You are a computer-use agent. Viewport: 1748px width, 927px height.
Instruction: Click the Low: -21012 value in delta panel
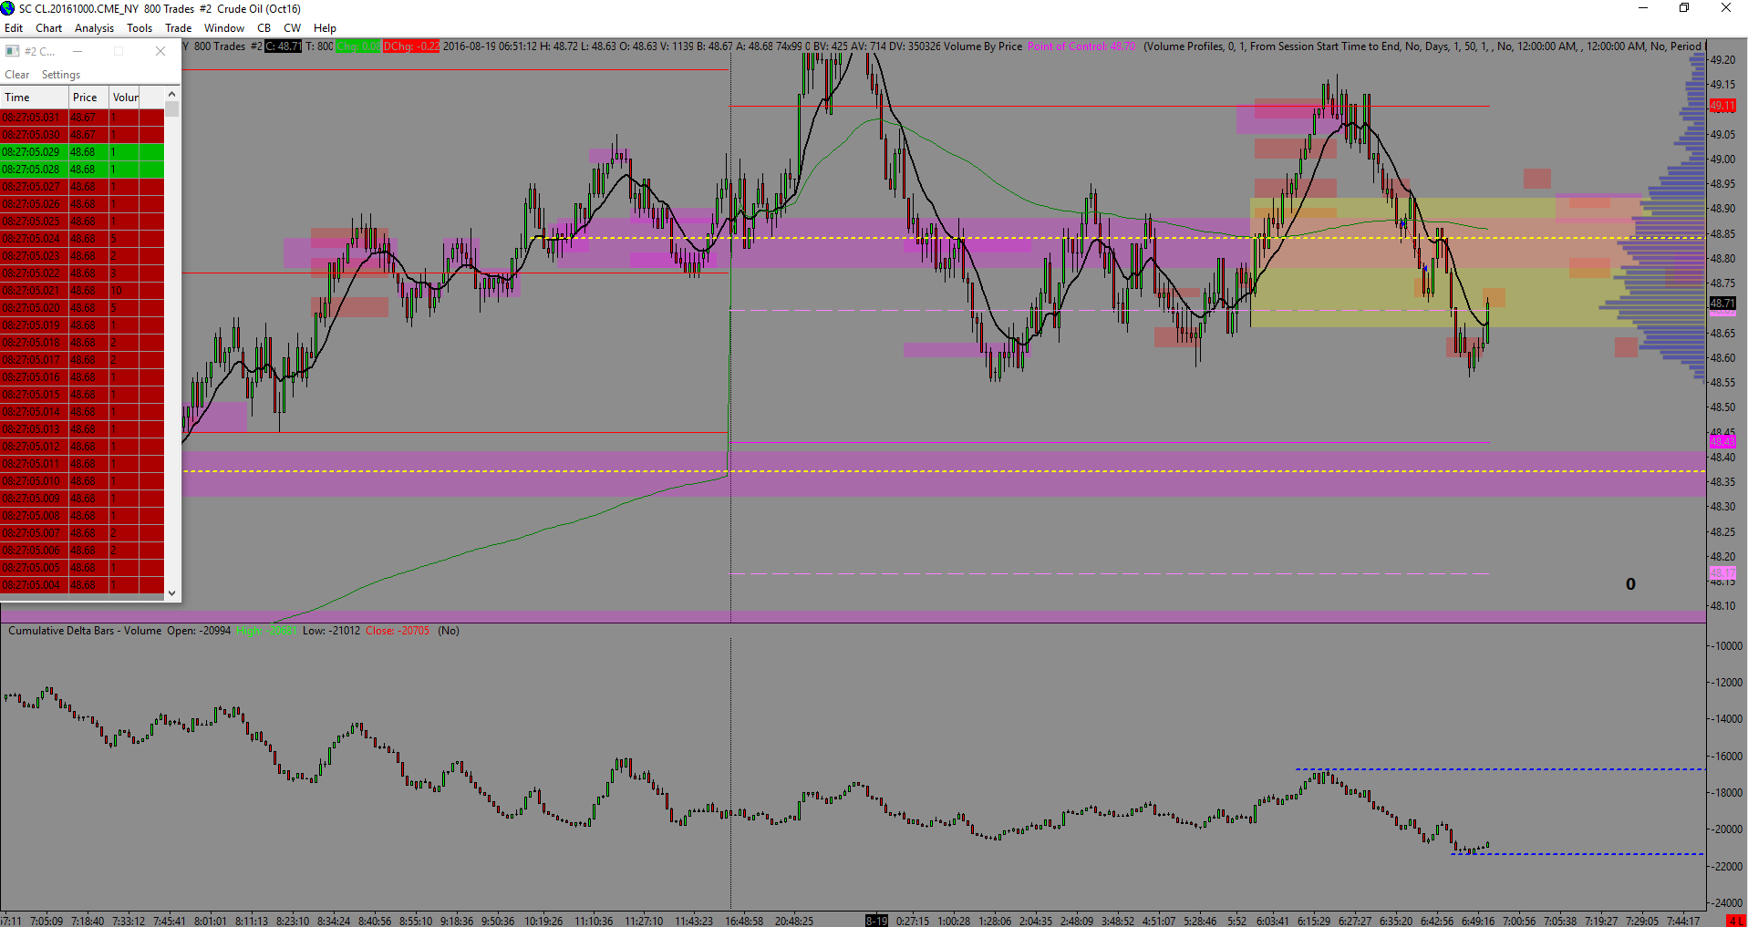click(x=331, y=631)
